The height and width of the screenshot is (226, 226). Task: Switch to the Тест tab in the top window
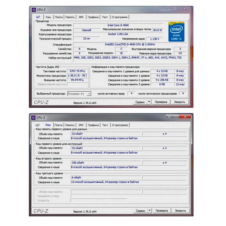tap(105, 17)
